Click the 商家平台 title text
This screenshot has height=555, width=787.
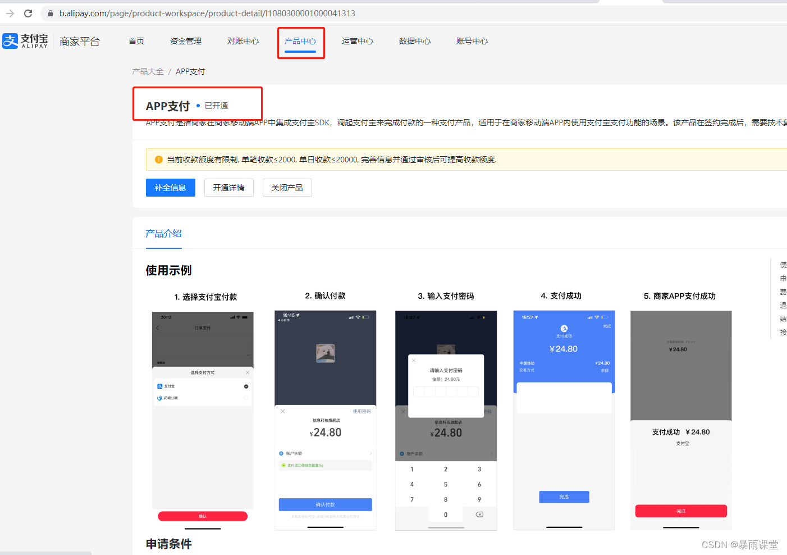coord(80,42)
